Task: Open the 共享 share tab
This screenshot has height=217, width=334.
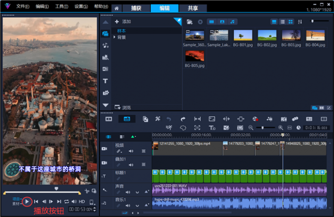Action: click(193, 8)
